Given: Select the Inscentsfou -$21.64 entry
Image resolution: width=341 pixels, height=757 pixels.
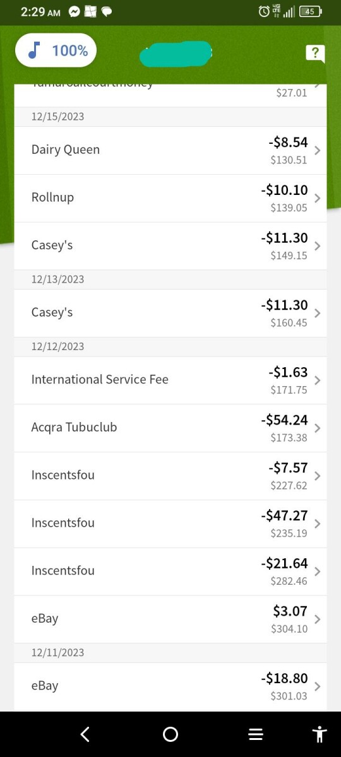Looking at the screenshot, I should 170,572.
